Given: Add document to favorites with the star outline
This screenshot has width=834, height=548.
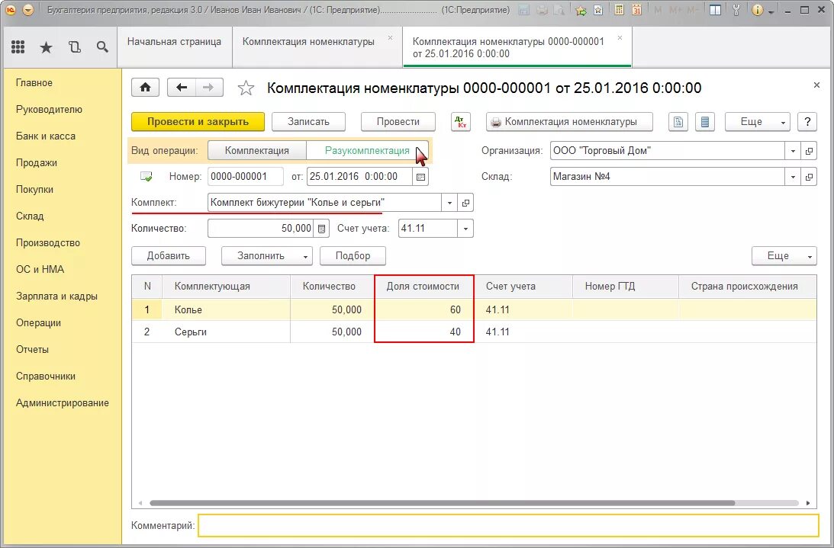Looking at the screenshot, I should (x=246, y=88).
